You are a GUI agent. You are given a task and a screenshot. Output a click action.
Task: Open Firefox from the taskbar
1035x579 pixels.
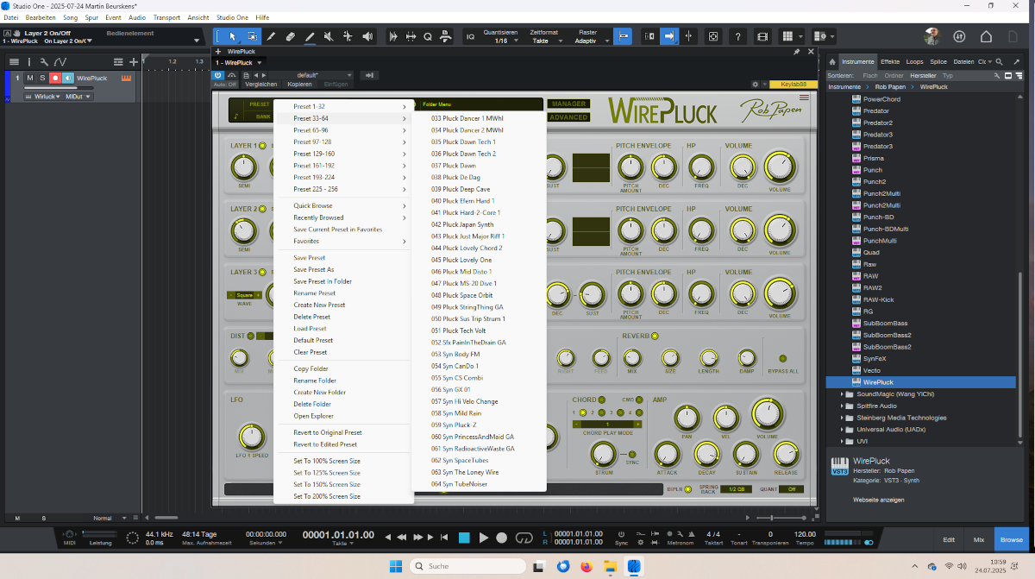click(x=587, y=566)
